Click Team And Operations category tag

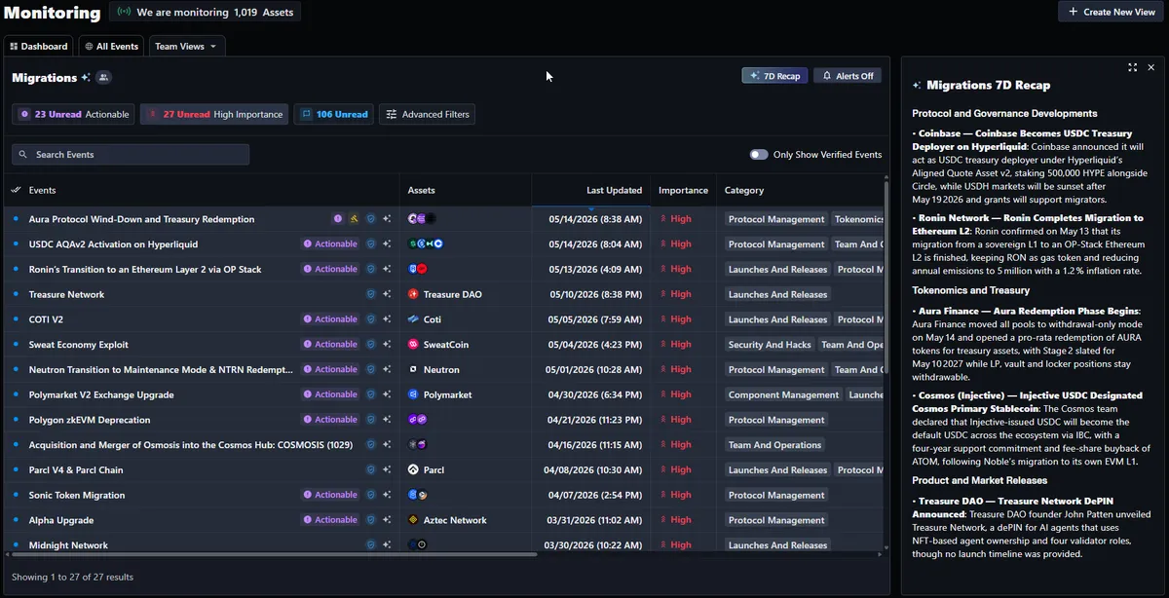coord(775,445)
